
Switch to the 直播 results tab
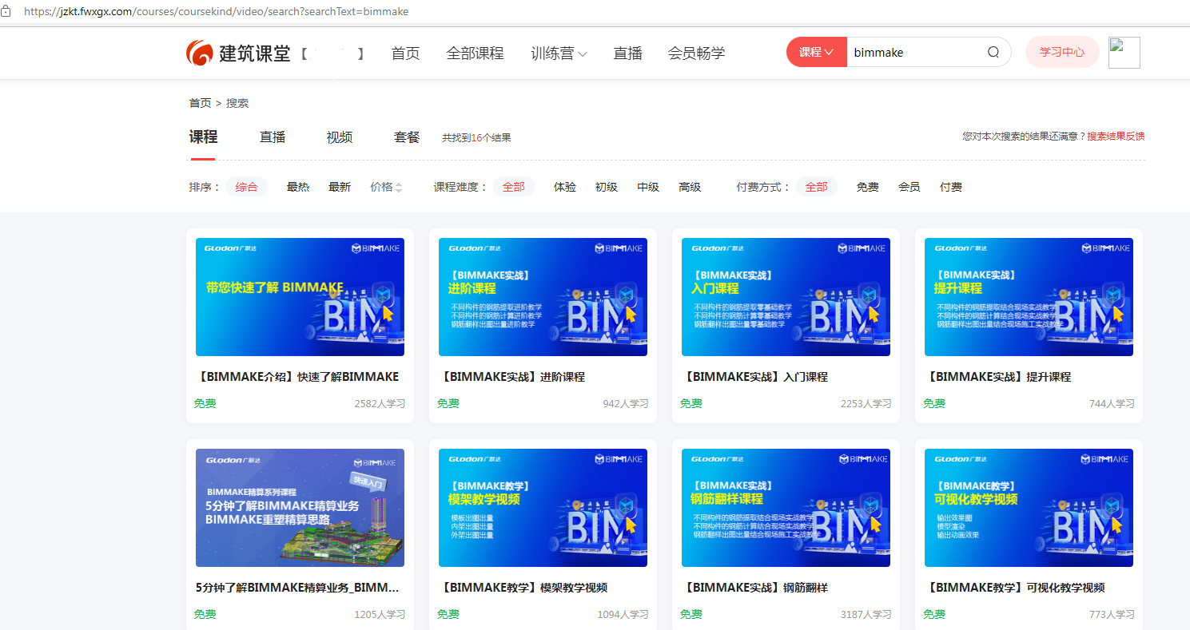[x=273, y=137]
